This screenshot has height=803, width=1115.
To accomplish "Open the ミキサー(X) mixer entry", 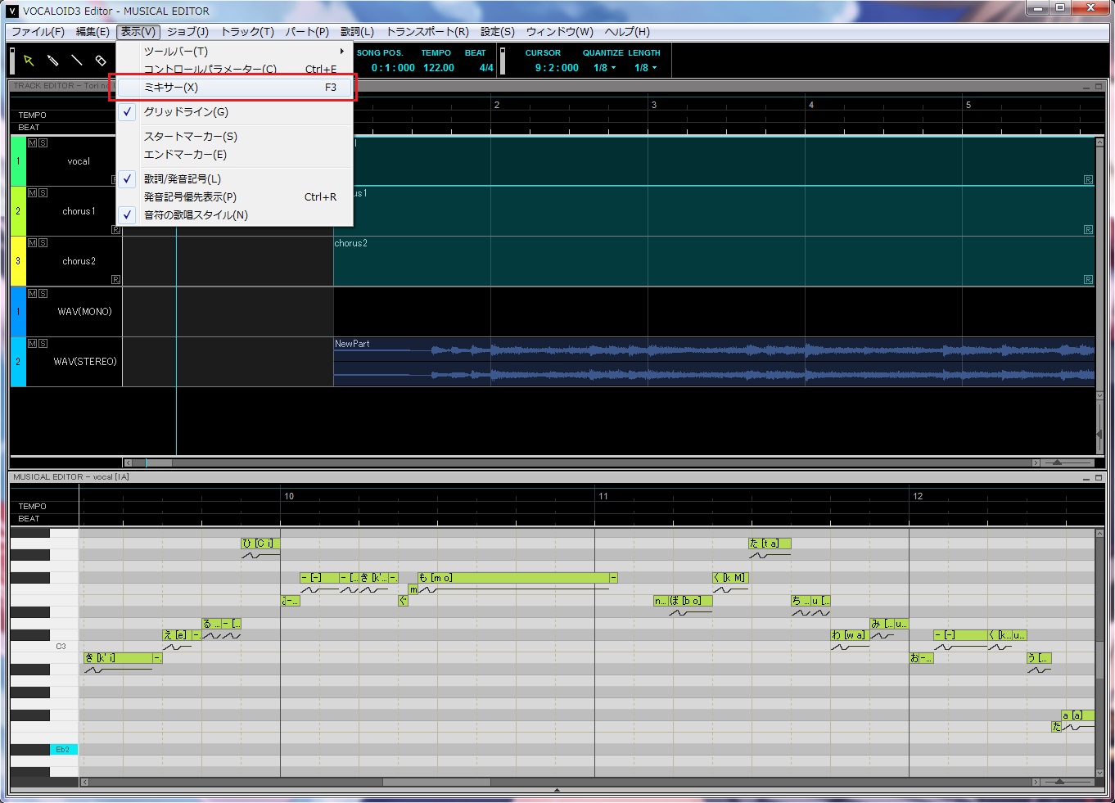I will coord(235,88).
